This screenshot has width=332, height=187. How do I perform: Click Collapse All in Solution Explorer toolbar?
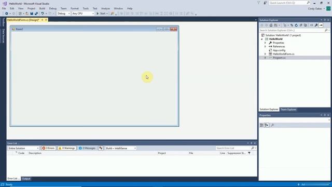(x=301, y=25)
